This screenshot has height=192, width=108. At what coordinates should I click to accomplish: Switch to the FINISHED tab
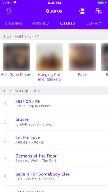point(40,23)
